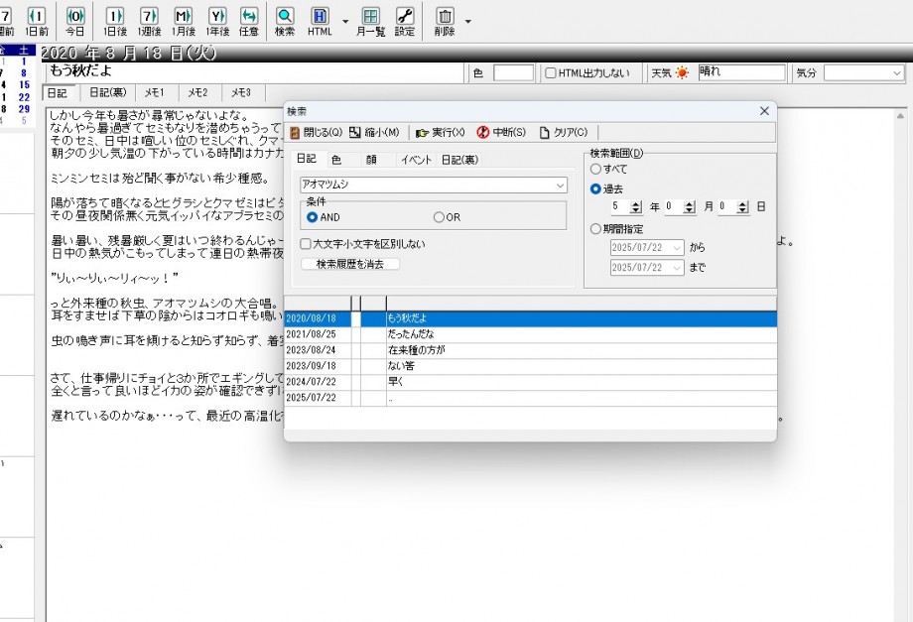
Task: Open the 月一覧 month list view
Action: (x=370, y=21)
